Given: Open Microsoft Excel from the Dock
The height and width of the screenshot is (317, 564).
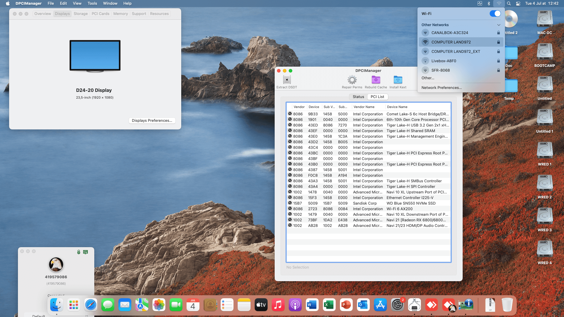Looking at the screenshot, I should tap(329, 305).
